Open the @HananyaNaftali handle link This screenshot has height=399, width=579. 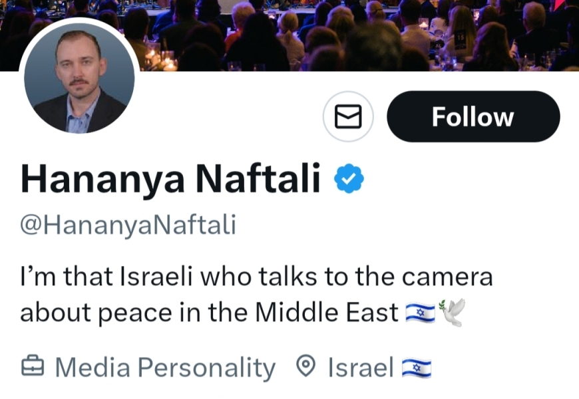[126, 223]
